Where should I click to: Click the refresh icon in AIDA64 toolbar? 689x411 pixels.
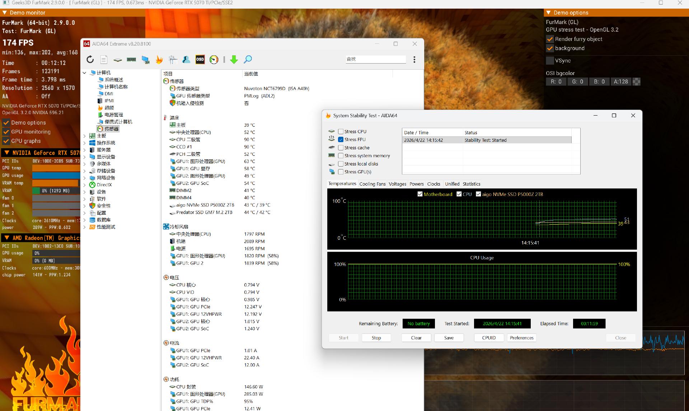point(90,60)
